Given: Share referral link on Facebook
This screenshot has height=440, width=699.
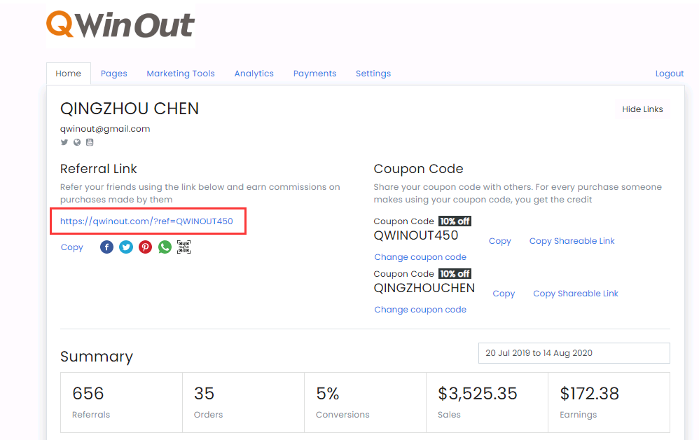Looking at the screenshot, I should 106,247.
